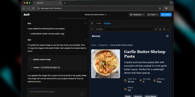Click the Rating star icon
This screenshot has height=97, width=195.
click(x=125, y=89)
